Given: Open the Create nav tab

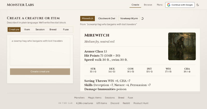Looking at the screenshot, I should (135, 5).
